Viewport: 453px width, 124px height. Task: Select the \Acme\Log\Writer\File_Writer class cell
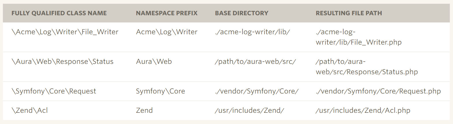coord(65,32)
